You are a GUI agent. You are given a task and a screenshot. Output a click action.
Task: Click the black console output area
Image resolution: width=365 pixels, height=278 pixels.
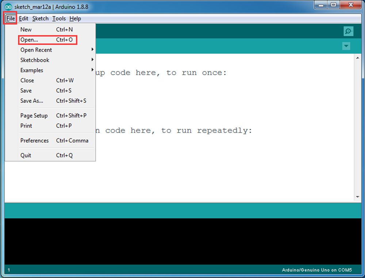click(x=183, y=241)
